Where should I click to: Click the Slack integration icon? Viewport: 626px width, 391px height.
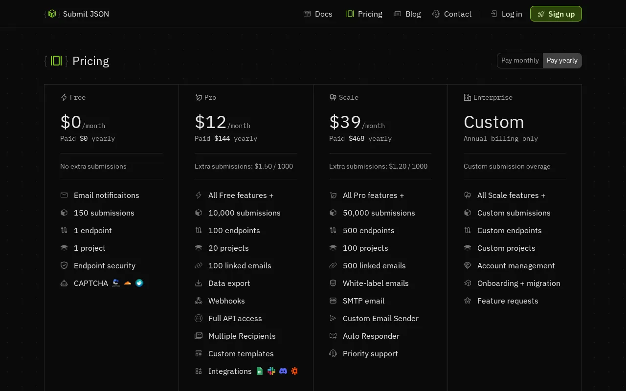(271, 371)
